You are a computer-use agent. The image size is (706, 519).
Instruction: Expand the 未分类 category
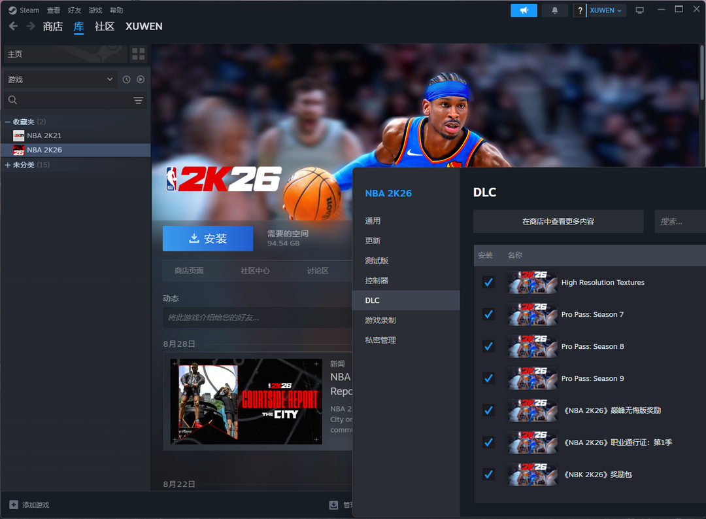coord(8,165)
